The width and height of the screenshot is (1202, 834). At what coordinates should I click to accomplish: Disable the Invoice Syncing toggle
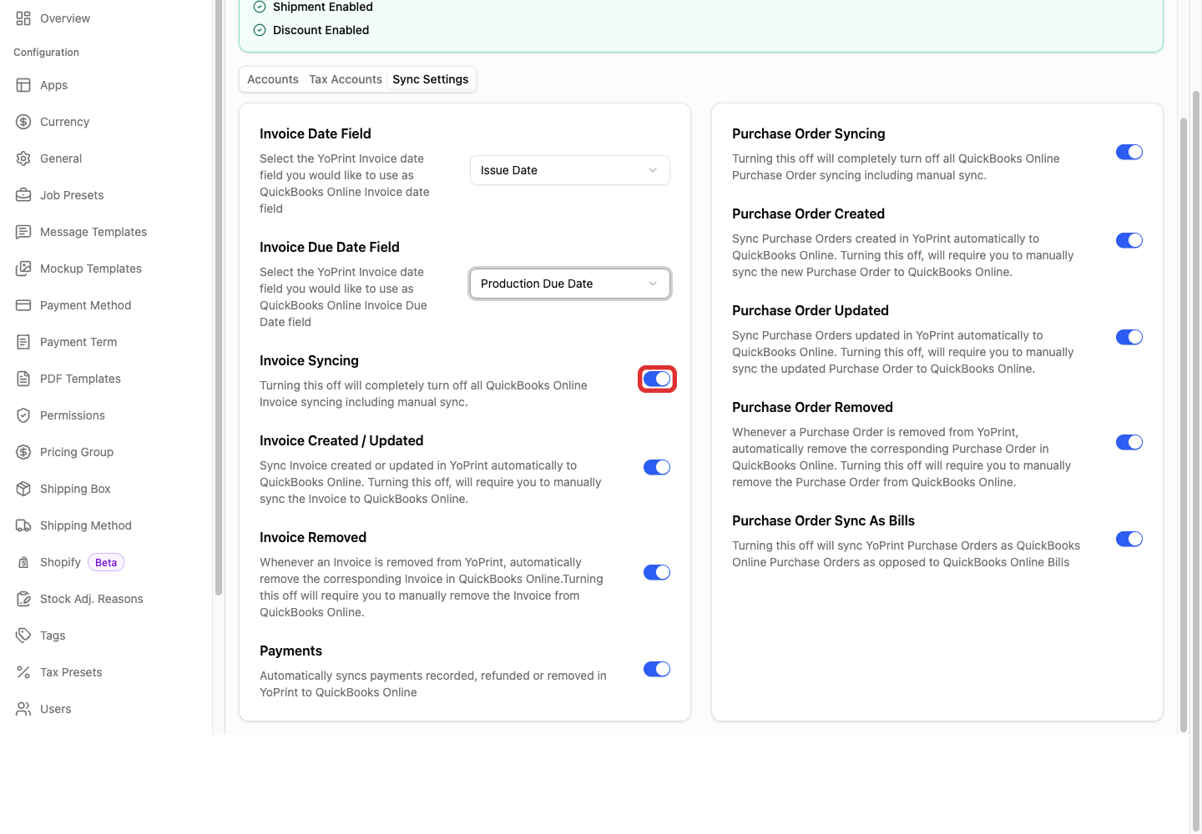coord(657,379)
